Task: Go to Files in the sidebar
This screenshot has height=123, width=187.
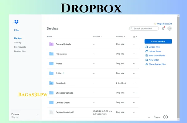Action: coord(17,30)
